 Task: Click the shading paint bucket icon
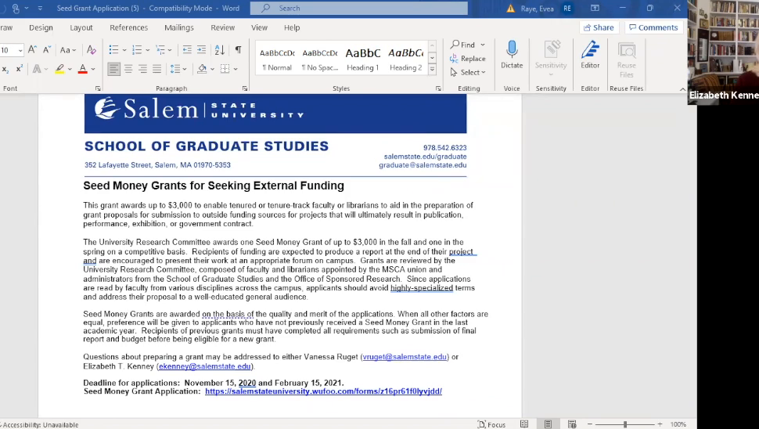[x=202, y=69]
